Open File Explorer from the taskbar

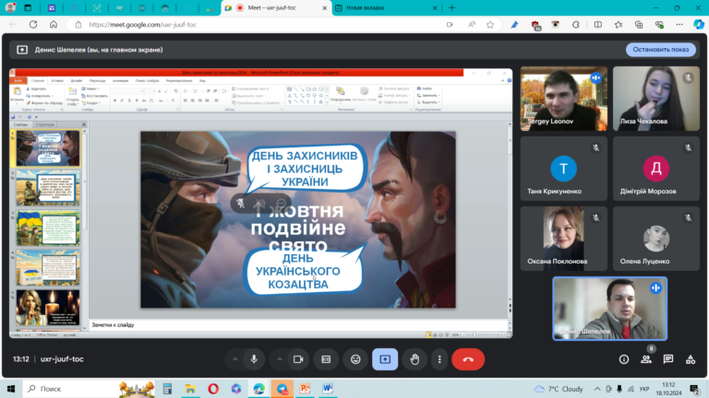click(190, 389)
